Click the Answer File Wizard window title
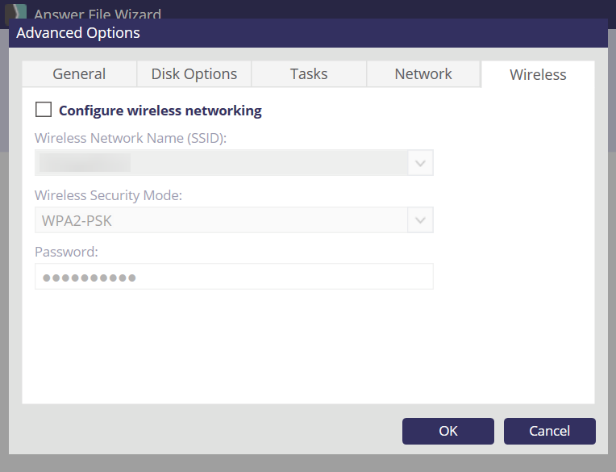This screenshot has width=616, height=472. [x=97, y=15]
